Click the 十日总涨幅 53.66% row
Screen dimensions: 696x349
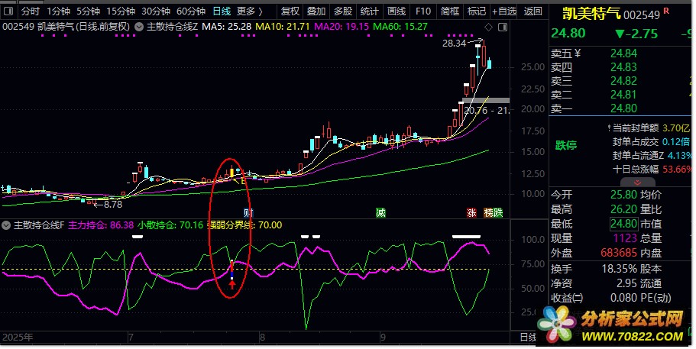pyautogui.click(x=652, y=170)
